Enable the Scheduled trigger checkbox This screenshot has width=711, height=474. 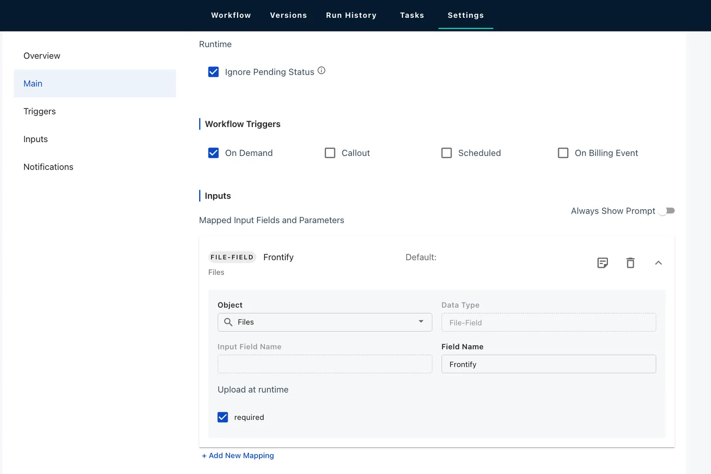447,153
